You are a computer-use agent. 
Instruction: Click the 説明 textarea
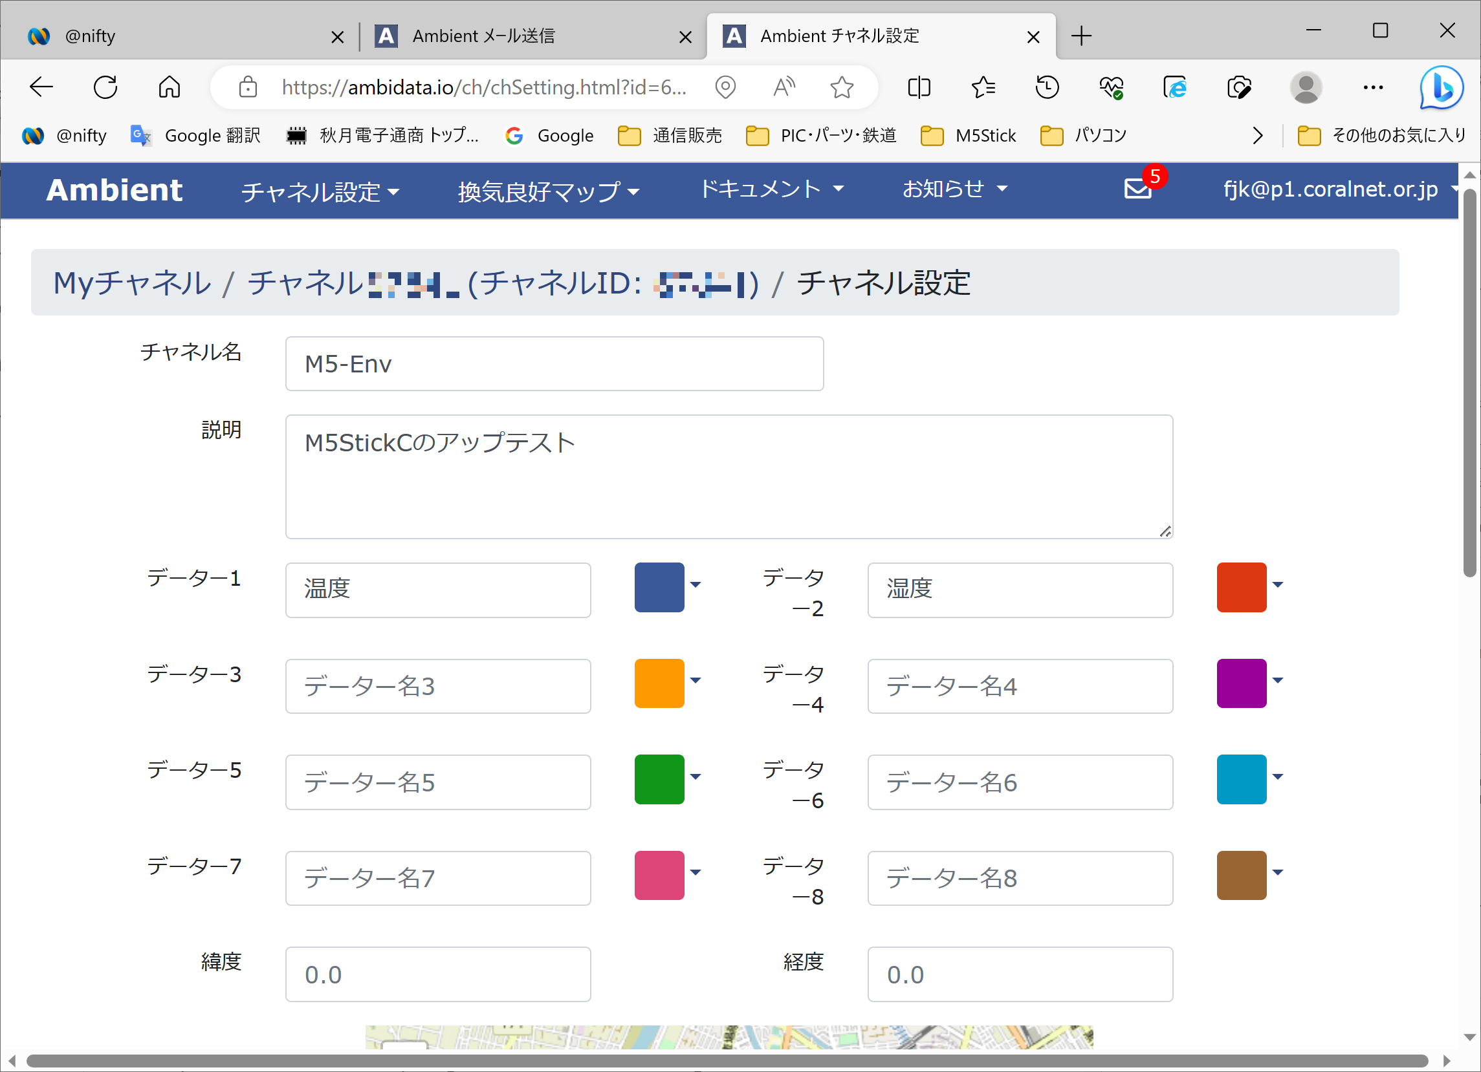pos(729,477)
